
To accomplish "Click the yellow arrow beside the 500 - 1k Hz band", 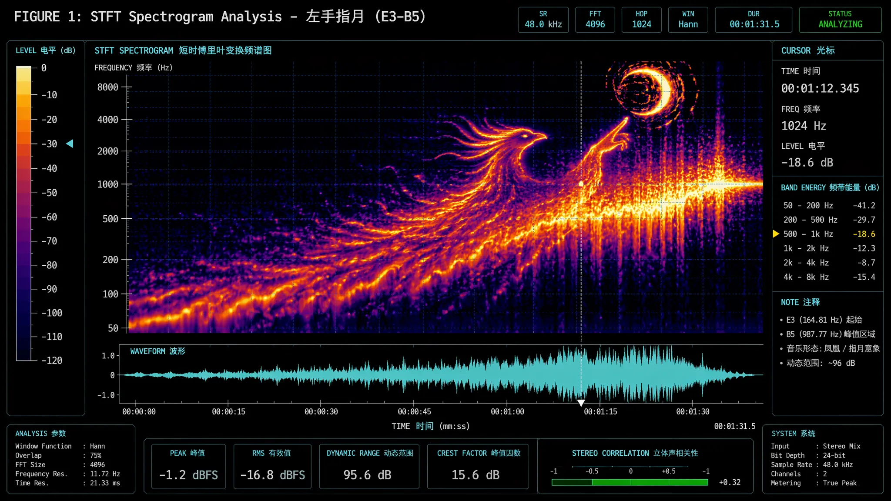I will (776, 234).
